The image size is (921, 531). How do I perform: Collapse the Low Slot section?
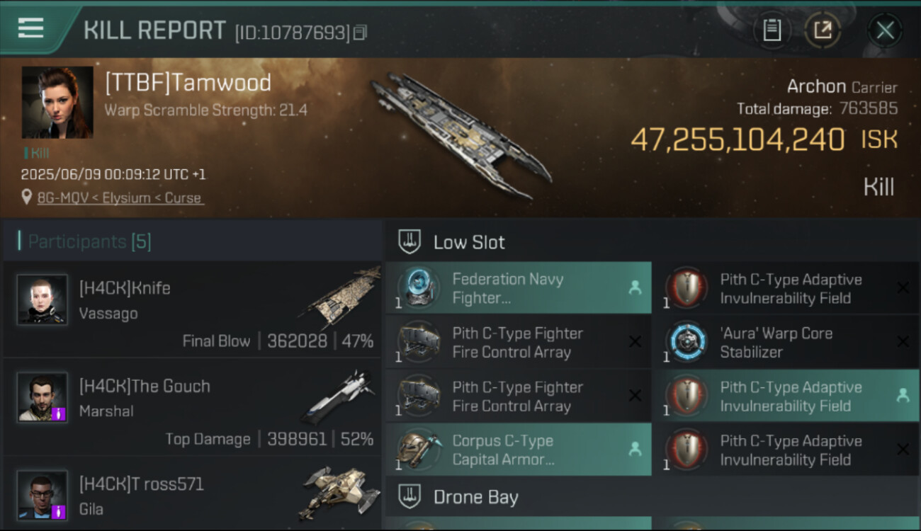(x=469, y=242)
